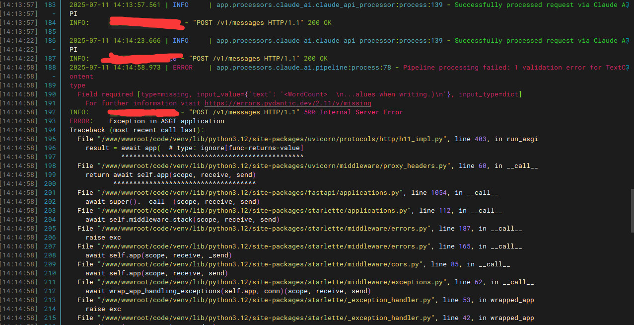
Task: Click the "Pipeline processing failed" error message
Action: coord(450,68)
